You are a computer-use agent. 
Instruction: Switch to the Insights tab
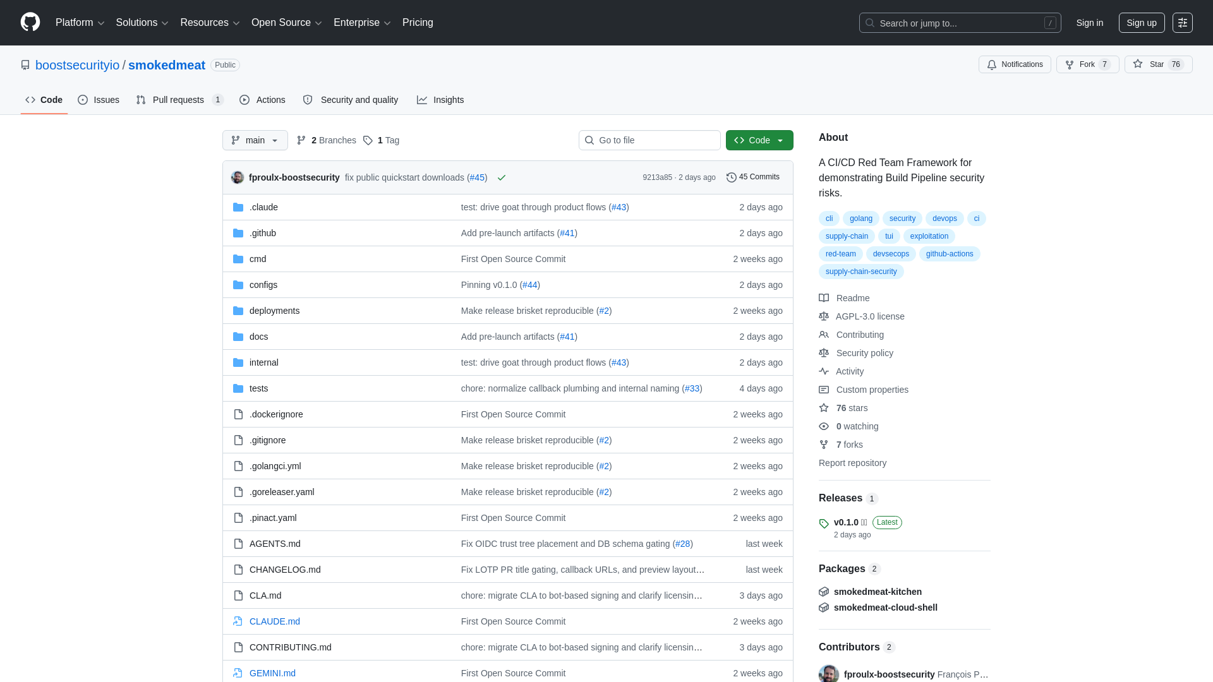pos(440,100)
